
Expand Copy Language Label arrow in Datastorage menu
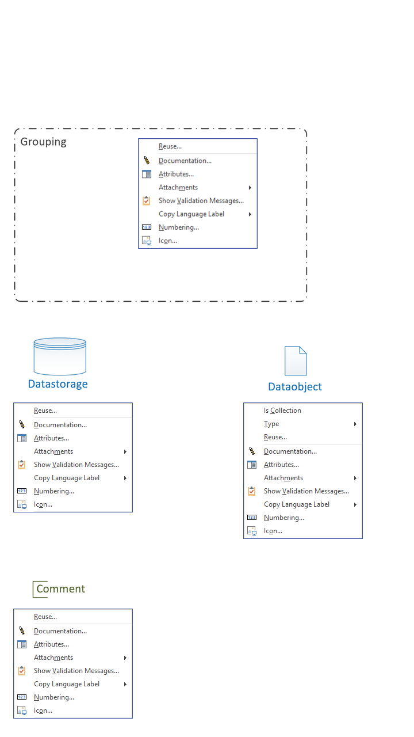pos(125,478)
